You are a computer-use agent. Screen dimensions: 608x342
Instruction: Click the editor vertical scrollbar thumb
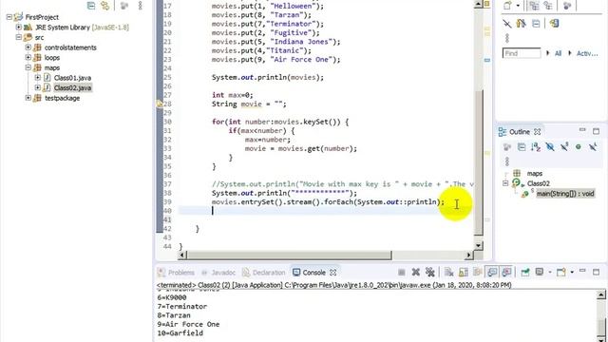click(x=479, y=161)
